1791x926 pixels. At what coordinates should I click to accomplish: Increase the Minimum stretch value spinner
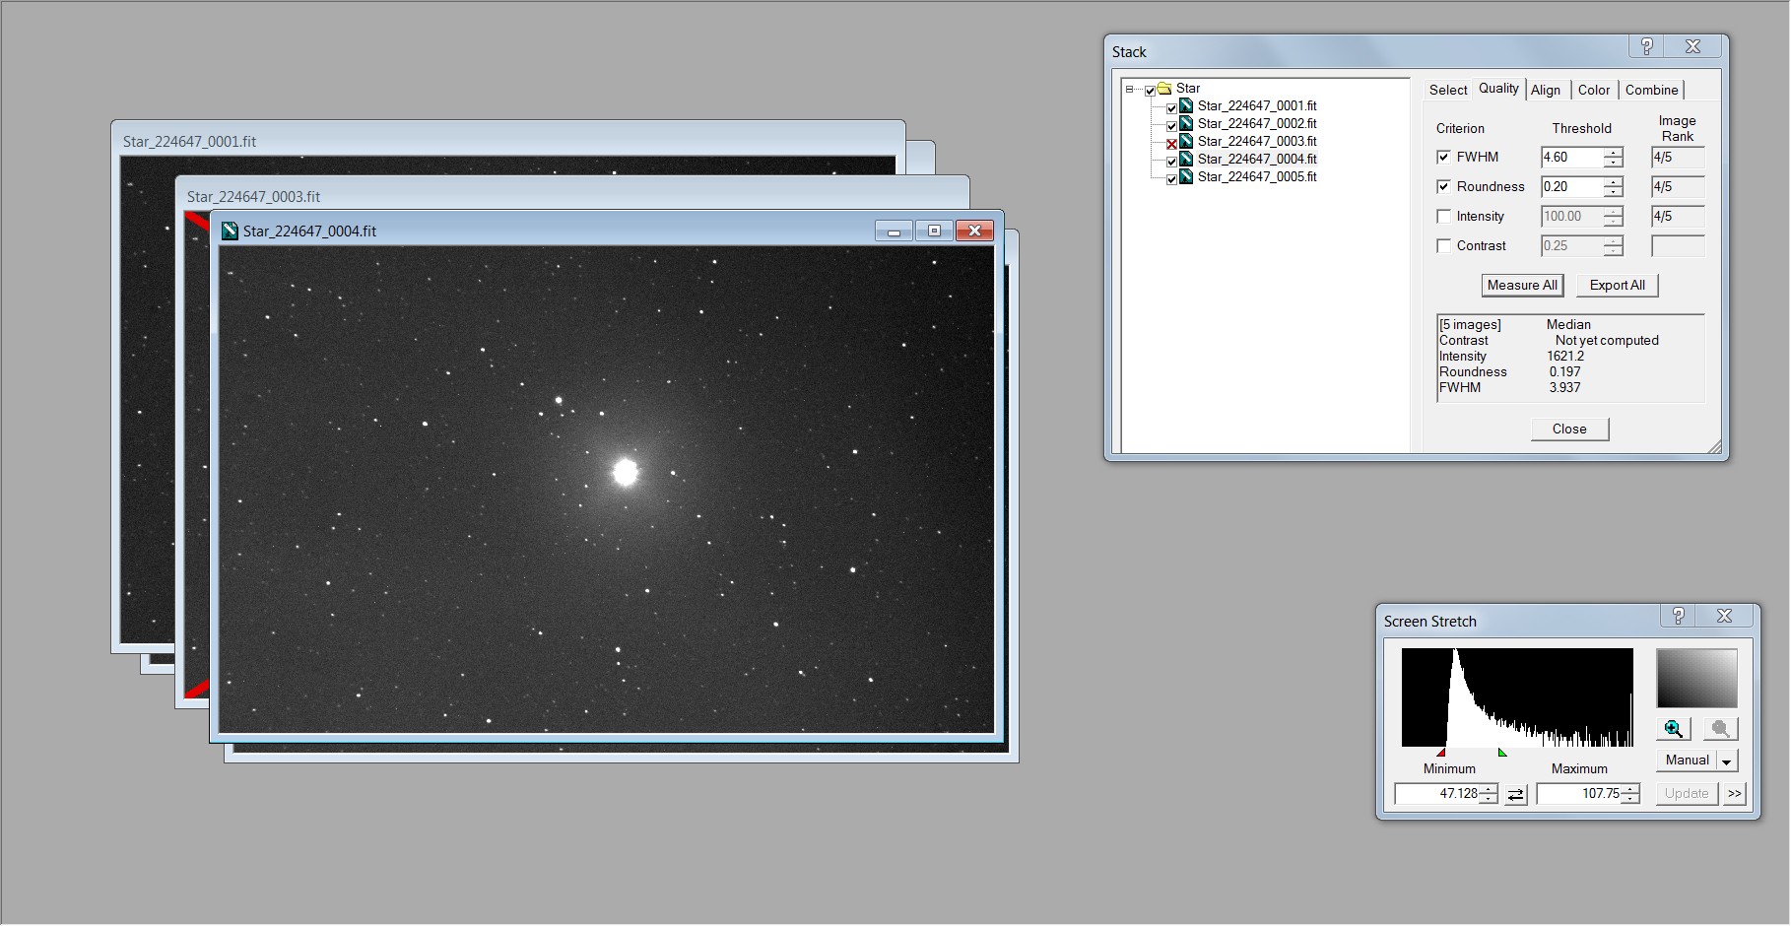pos(1490,789)
